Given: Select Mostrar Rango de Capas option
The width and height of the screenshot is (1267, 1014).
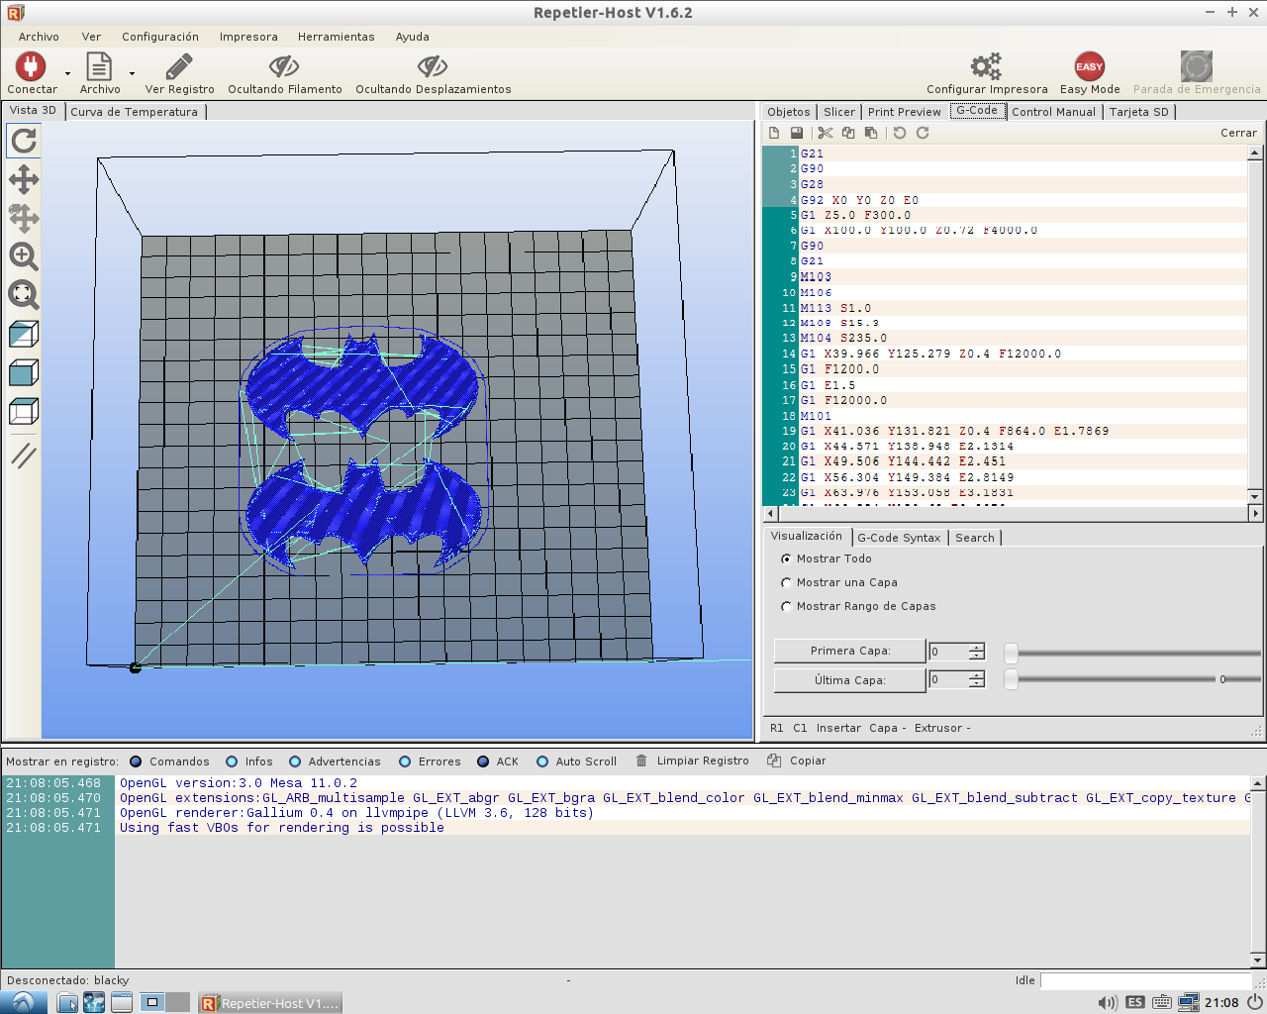Looking at the screenshot, I should pyautogui.click(x=786, y=606).
